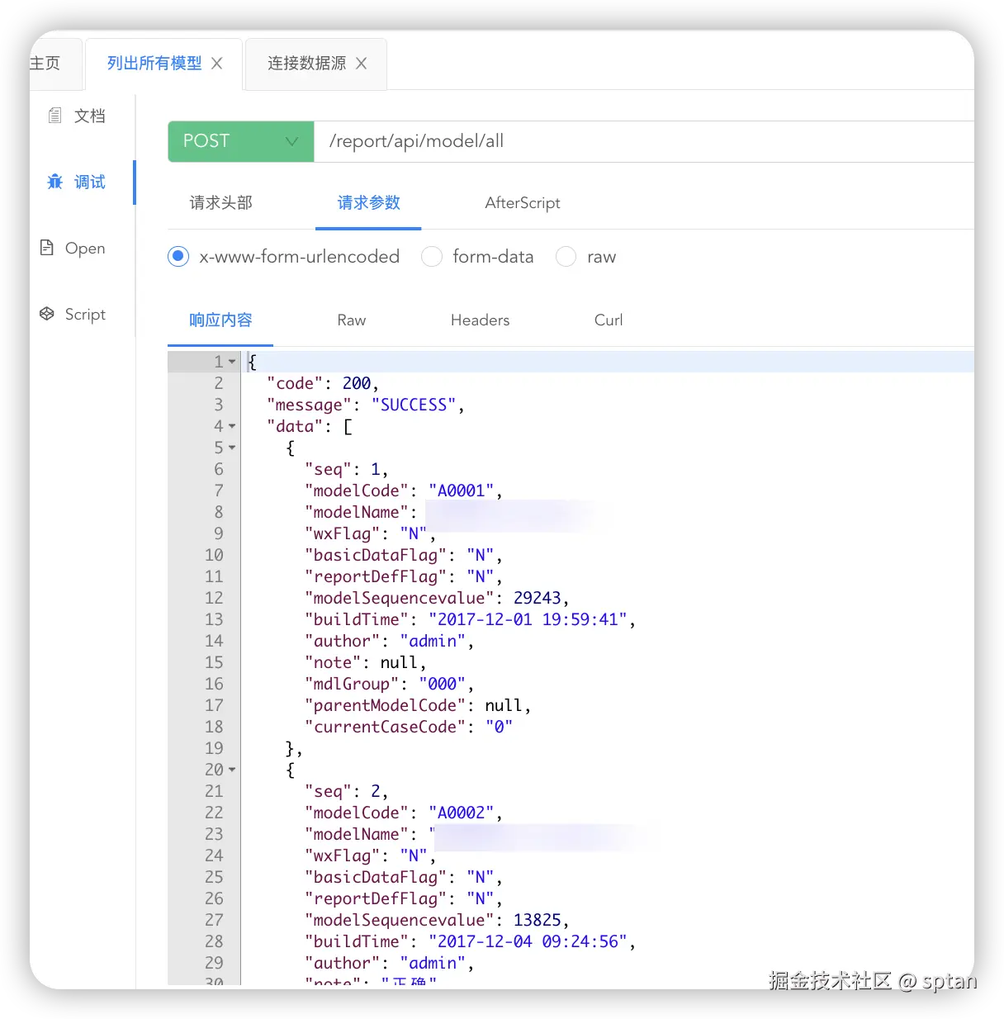
Task: Select x-www-form-urlencoded radio option
Action: click(178, 257)
